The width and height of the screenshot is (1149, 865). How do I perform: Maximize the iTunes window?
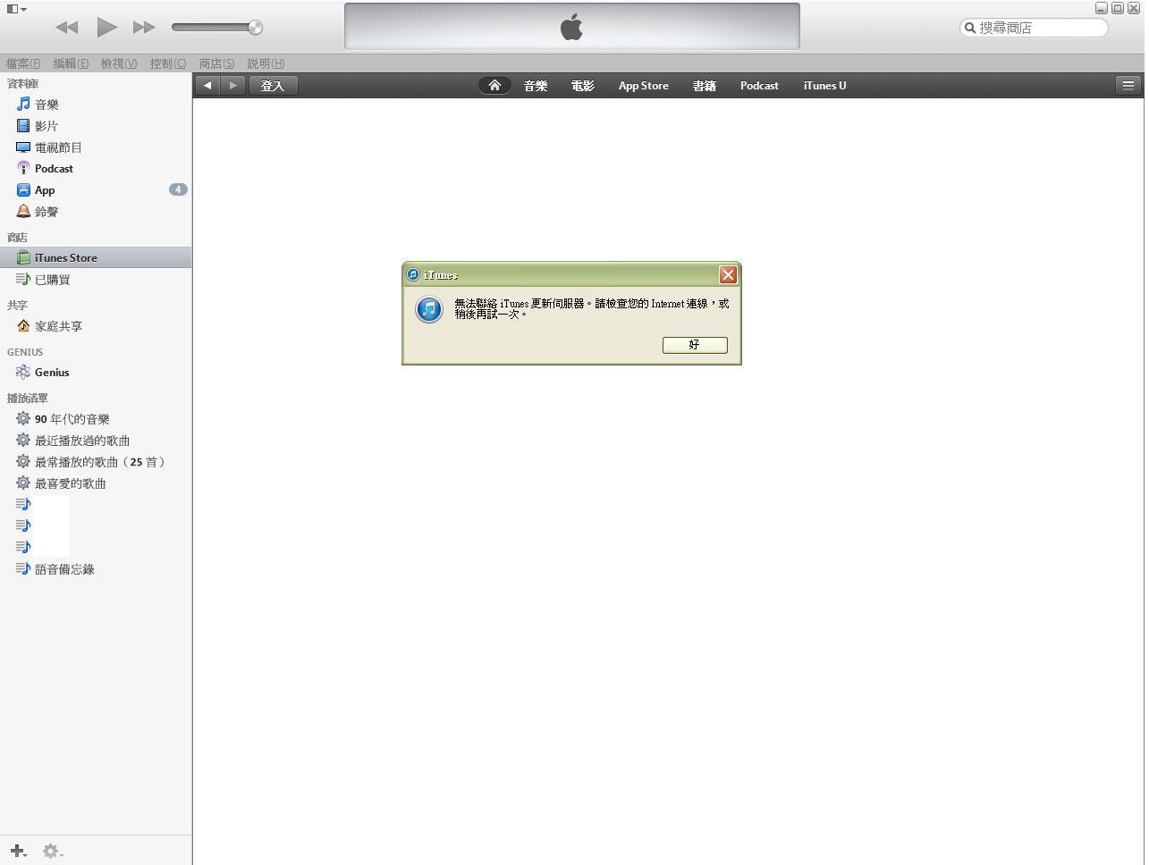point(1118,8)
